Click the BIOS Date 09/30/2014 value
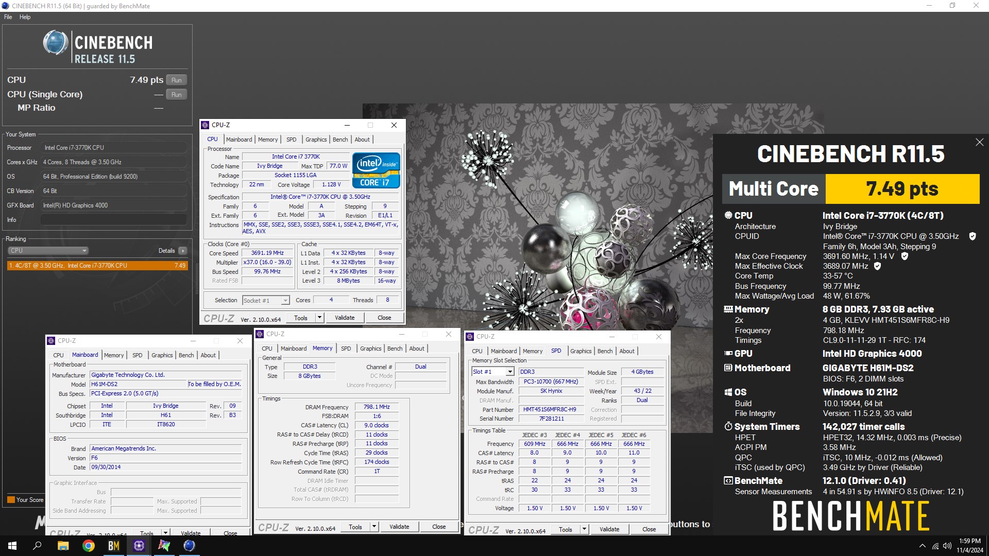This screenshot has width=989, height=556. pyautogui.click(x=166, y=467)
